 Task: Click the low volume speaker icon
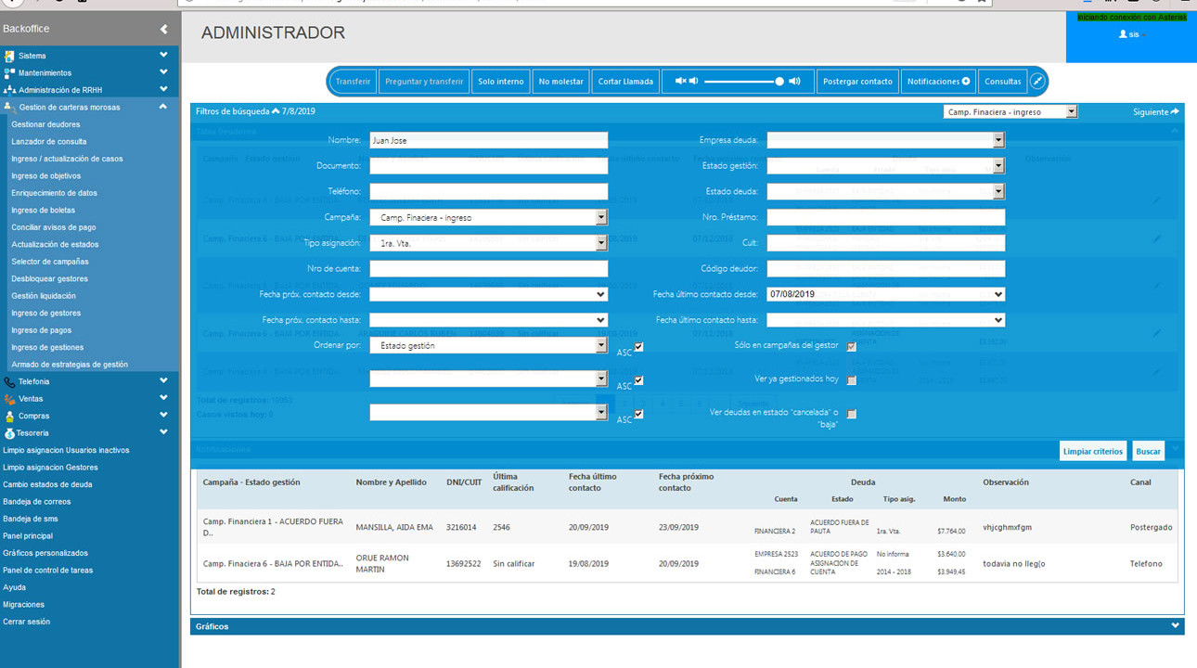[x=693, y=81]
